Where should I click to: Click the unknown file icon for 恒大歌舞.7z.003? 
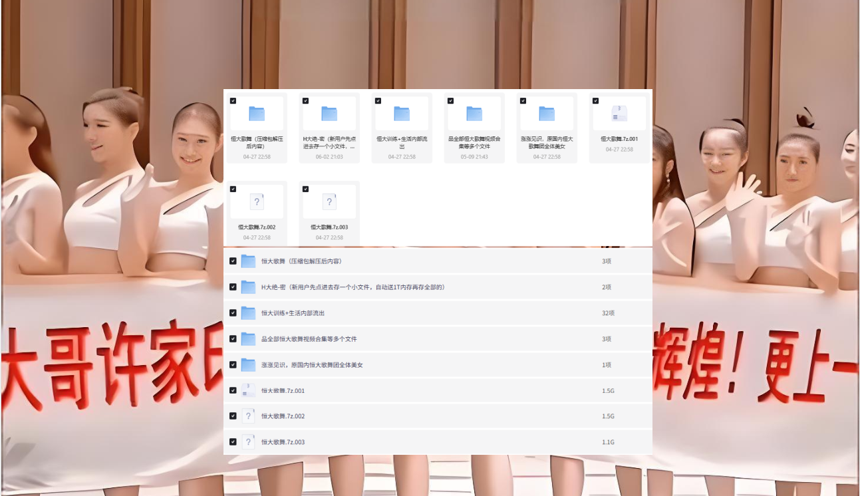coord(329,201)
